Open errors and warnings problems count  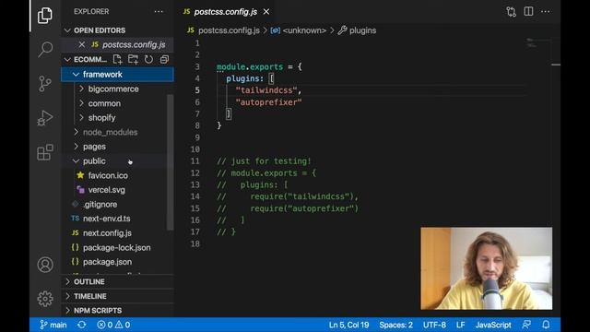click(113, 325)
